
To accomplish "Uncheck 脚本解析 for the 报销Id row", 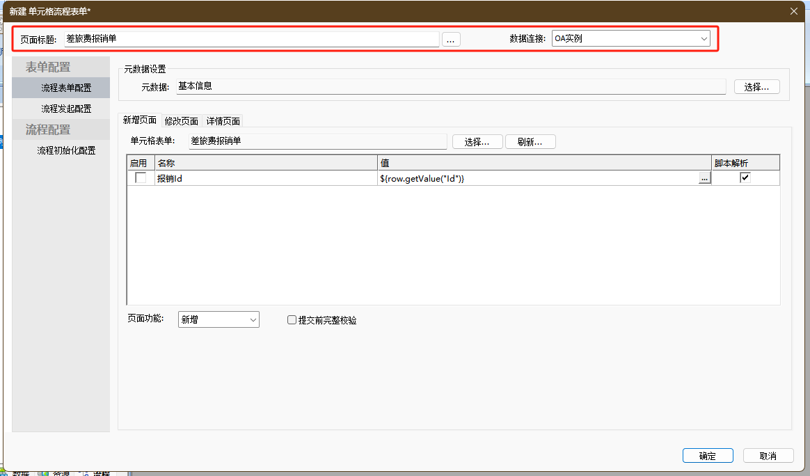I will coord(745,178).
